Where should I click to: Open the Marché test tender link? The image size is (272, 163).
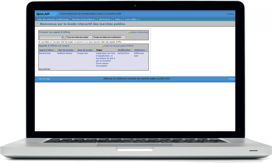[44, 53]
